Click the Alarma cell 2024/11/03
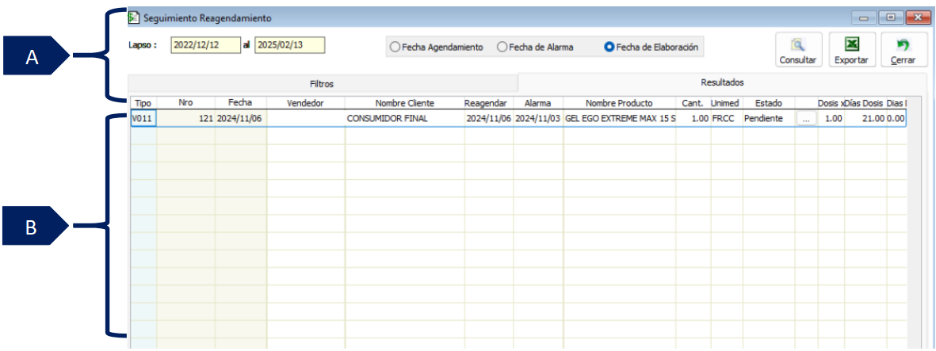 coord(537,119)
